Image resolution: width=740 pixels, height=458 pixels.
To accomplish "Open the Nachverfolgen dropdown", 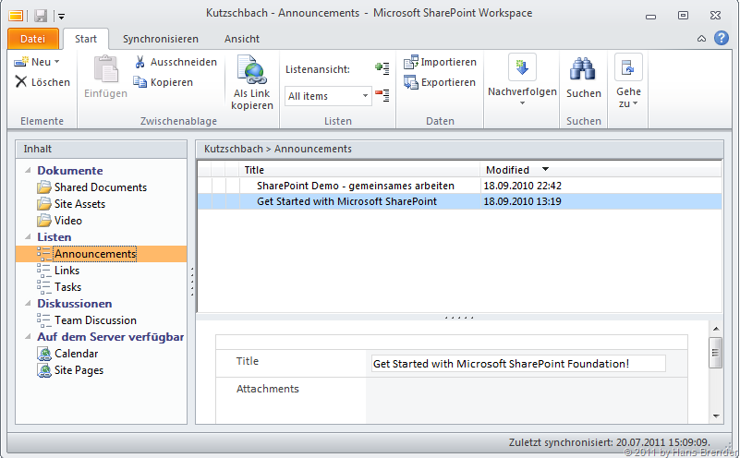I will click(522, 102).
